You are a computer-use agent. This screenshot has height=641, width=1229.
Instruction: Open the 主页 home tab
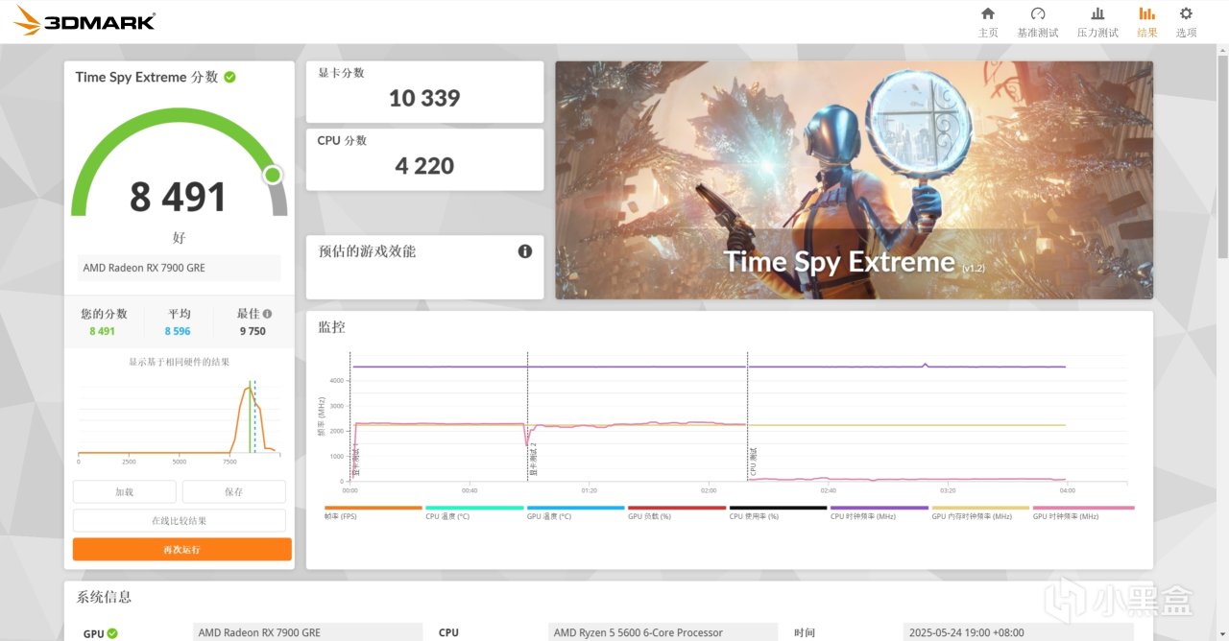coord(988,22)
